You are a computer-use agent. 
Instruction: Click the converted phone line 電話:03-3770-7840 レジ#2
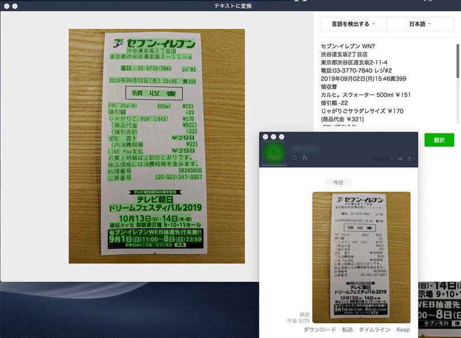[356, 70]
